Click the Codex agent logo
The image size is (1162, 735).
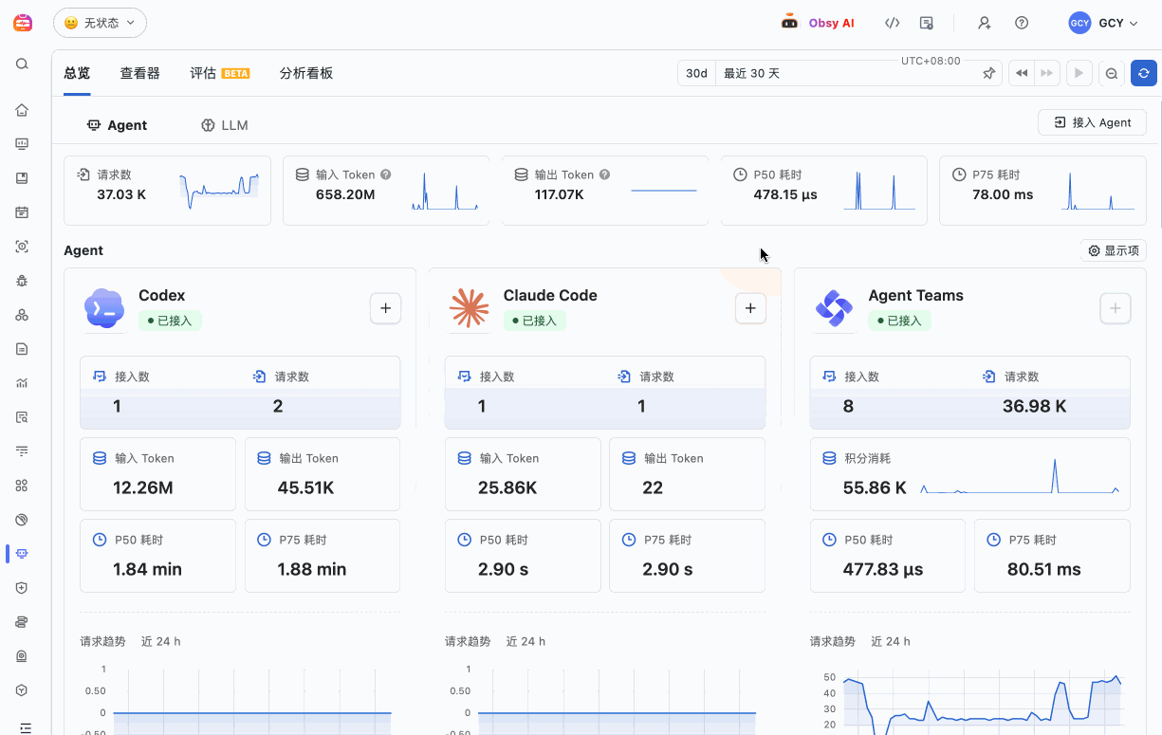click(104, 308)
